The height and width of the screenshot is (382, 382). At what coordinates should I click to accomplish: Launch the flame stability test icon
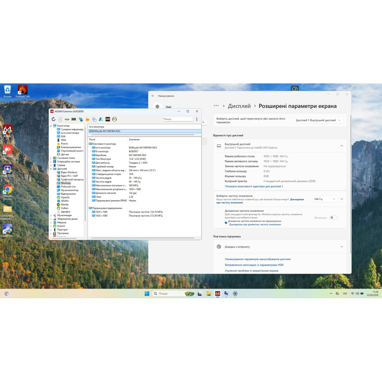tap(87, 119)
